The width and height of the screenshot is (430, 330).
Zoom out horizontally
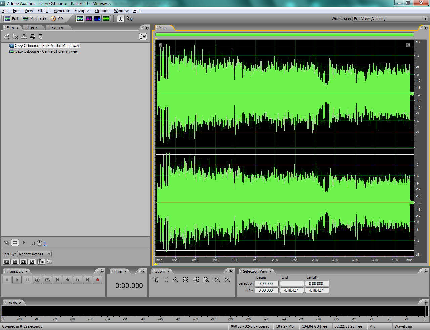coord(166,280)
